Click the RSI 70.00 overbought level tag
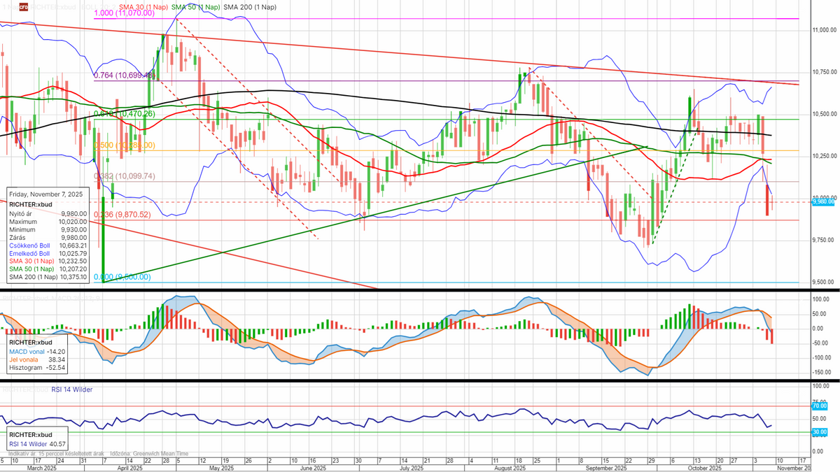840x472 pixels. click(820, 406)
